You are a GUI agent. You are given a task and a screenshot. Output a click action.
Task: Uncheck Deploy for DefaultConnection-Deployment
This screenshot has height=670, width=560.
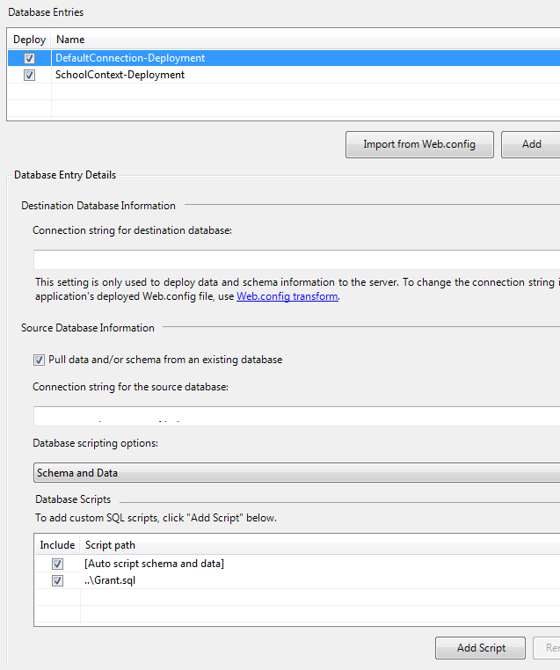coord(30,58)
